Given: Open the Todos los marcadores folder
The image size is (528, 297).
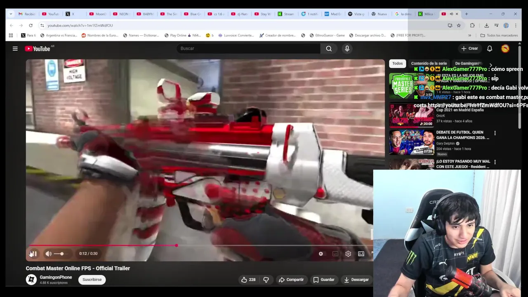Looking at the screenshot, I should coord(499,35).
